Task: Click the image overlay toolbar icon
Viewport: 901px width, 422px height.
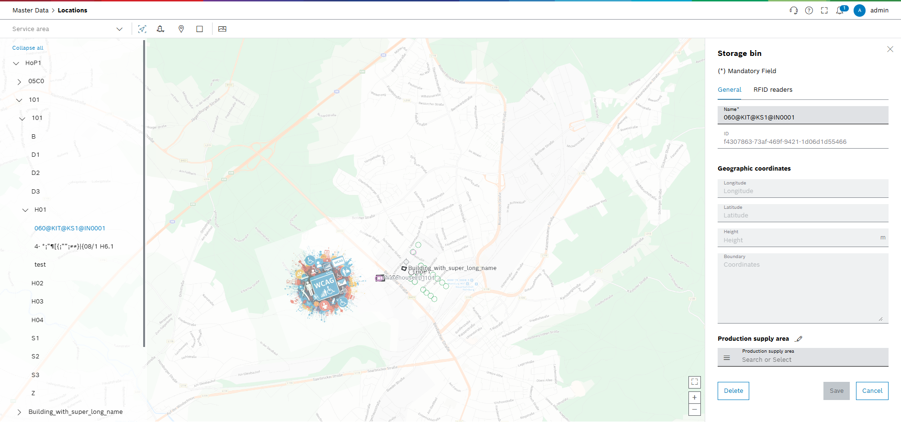Action: 222,29
